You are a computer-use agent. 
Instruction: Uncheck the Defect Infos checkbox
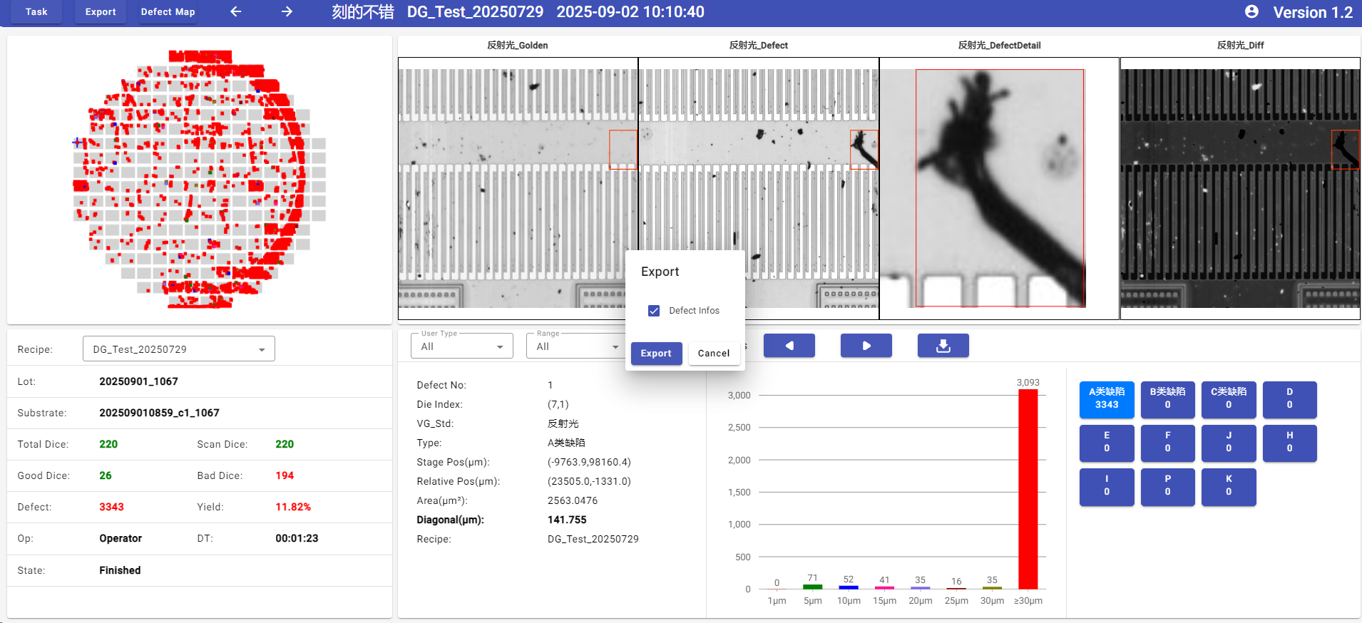coord(654,311)
